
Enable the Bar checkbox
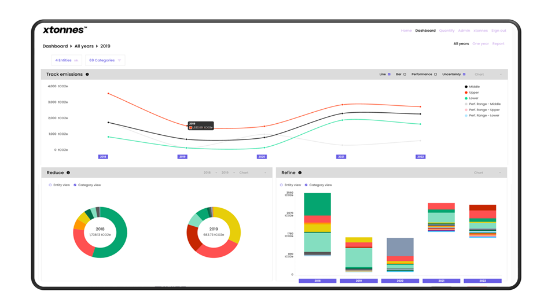[x=405, y=75]
